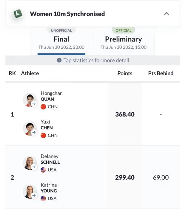Collapse the Women 10m Synchronised section
The width and height of the screenshot is (185, 209).
click(166, 14)
